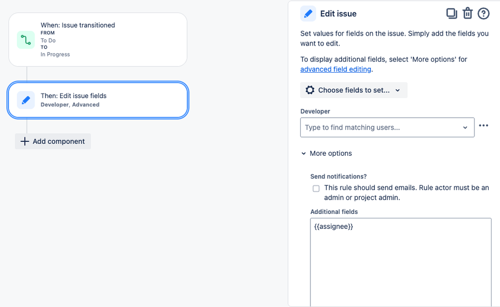Select the When: Issue transitioned card

[x=98, y=40]
